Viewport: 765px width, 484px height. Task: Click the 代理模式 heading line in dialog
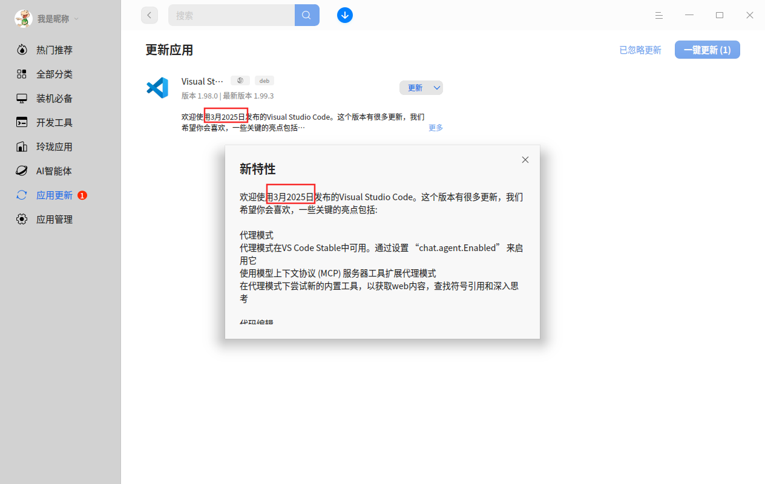[x=257, y=235]
